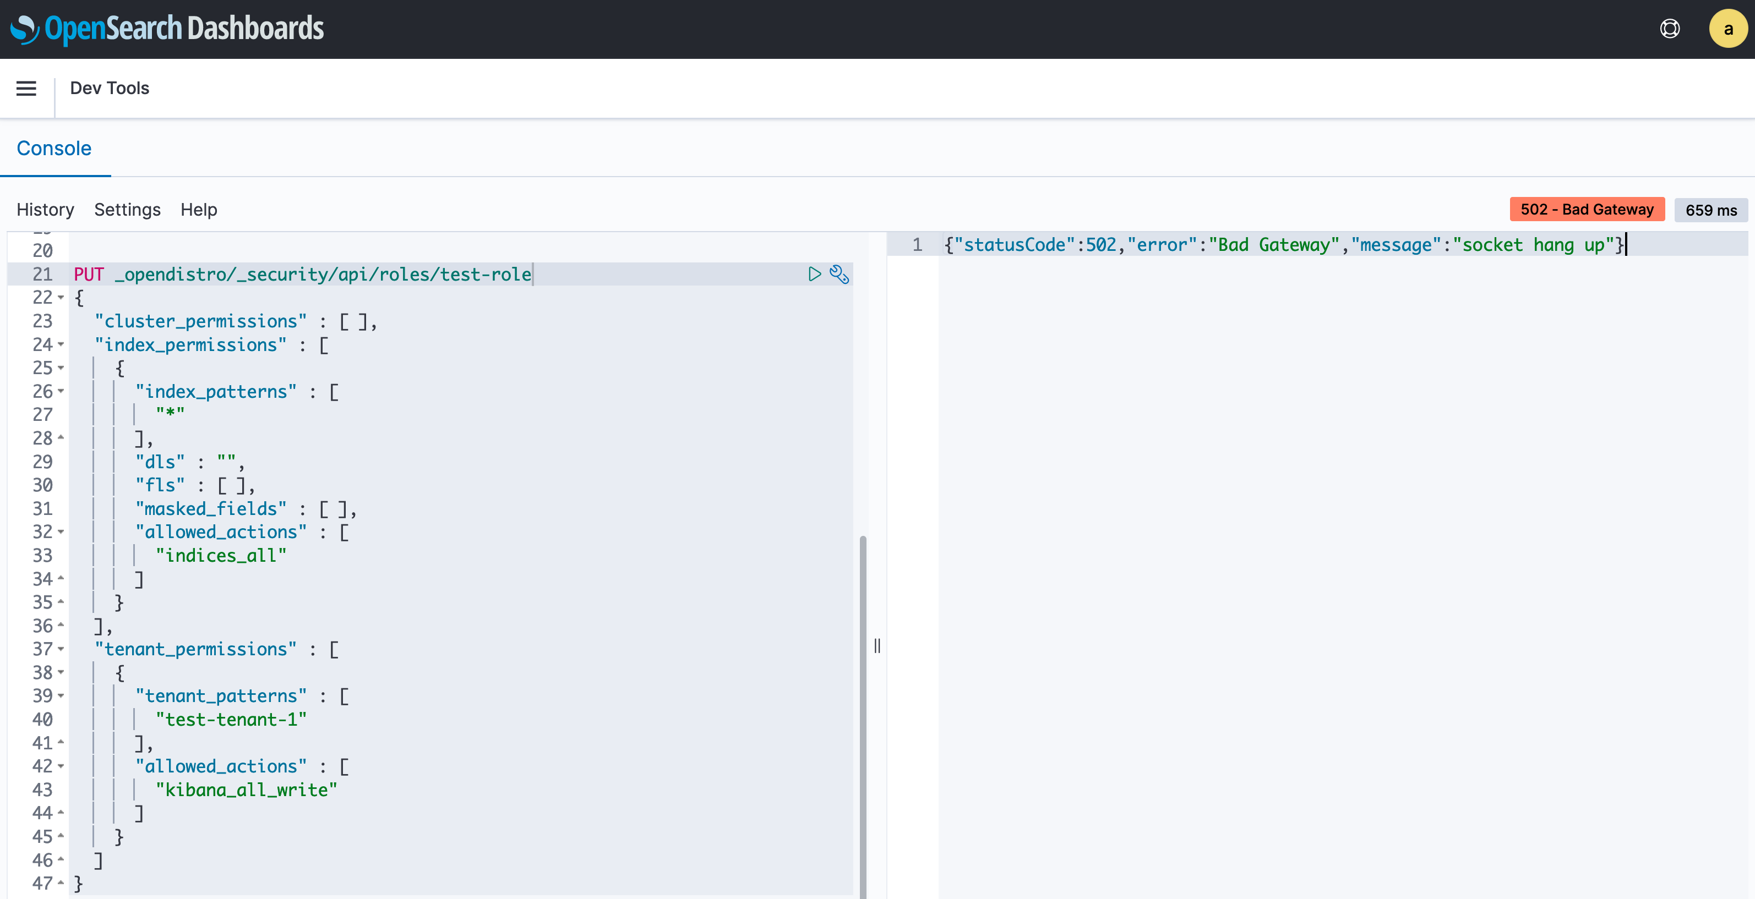
Task: Open the help icon in the top bar
Action: (1669, 29)
